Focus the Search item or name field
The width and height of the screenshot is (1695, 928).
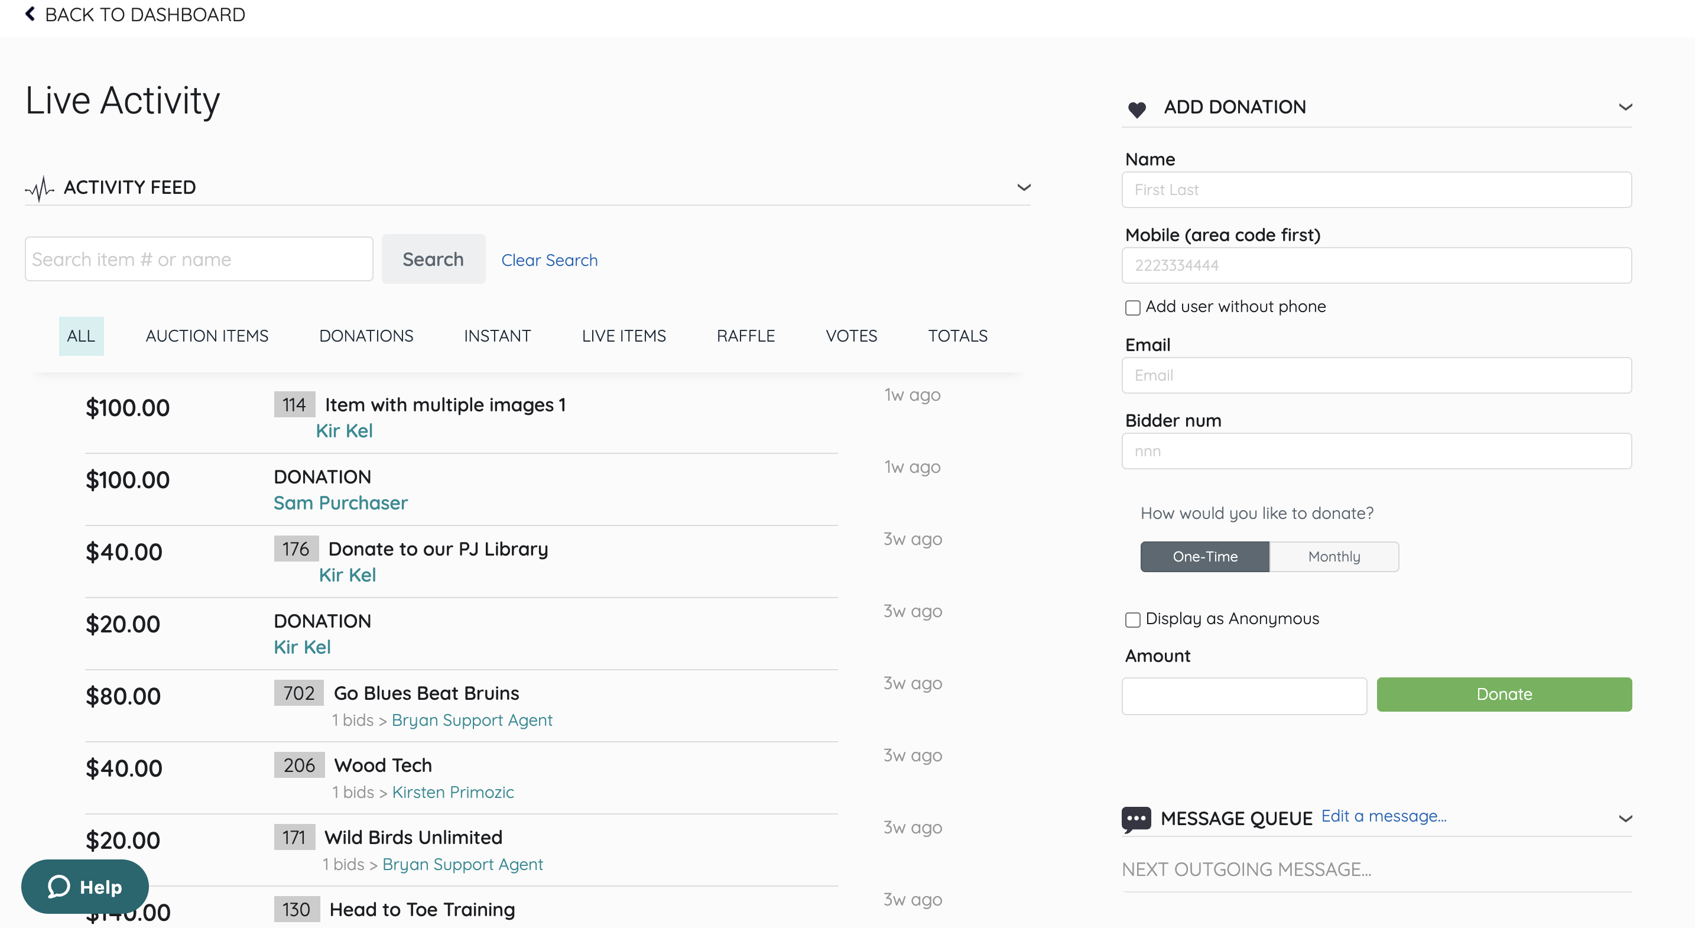(x=199, y=259)
